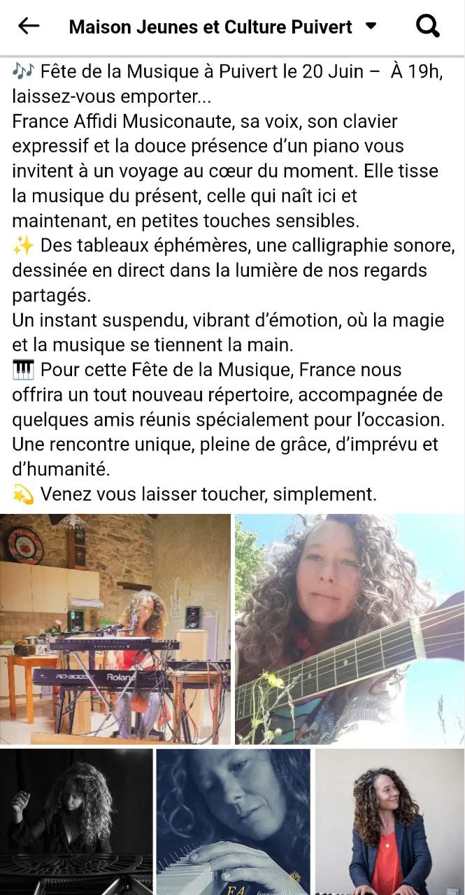Click the Venez vous laisser toucher line
Viewport: 465px width, 895px height.
[x=208, y=494]
